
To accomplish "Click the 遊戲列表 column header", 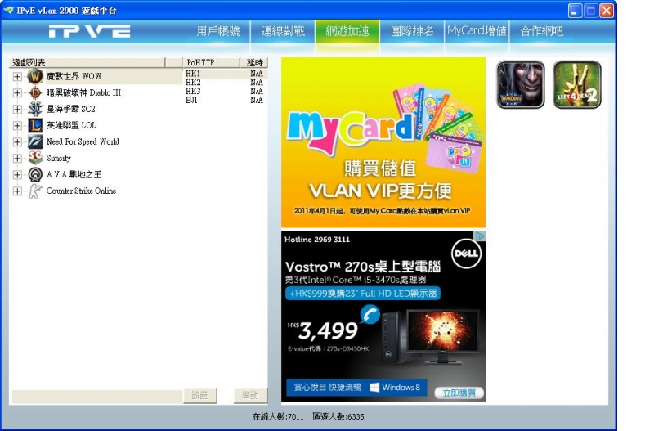I will (87, 63).
